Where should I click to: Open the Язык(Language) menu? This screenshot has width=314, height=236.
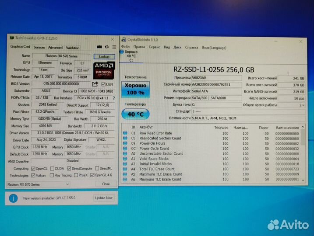[x=214, y=48]
